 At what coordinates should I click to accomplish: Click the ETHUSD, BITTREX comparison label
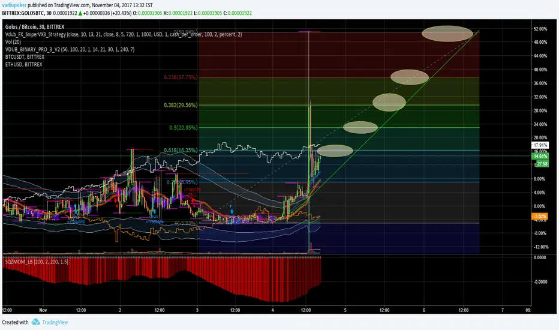(x=23, y=64)
